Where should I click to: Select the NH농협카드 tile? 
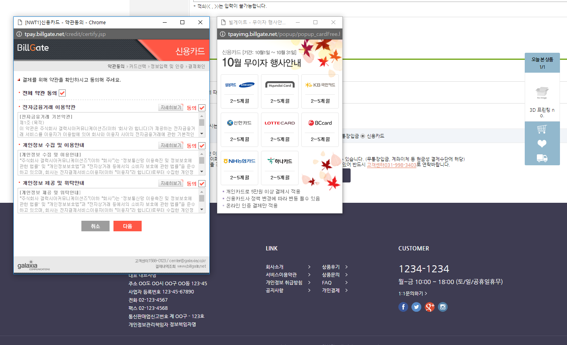click(x=239, y=168)
